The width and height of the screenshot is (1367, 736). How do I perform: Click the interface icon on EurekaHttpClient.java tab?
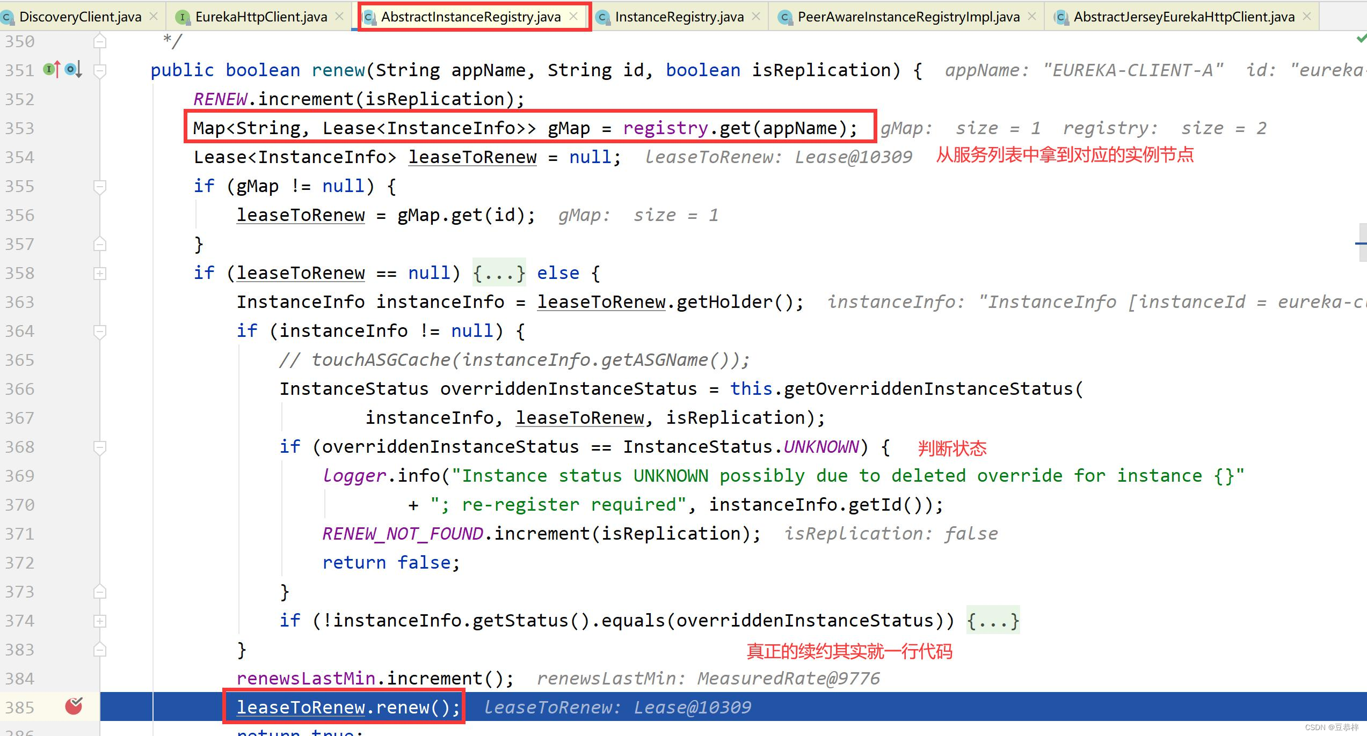(183, 18)
